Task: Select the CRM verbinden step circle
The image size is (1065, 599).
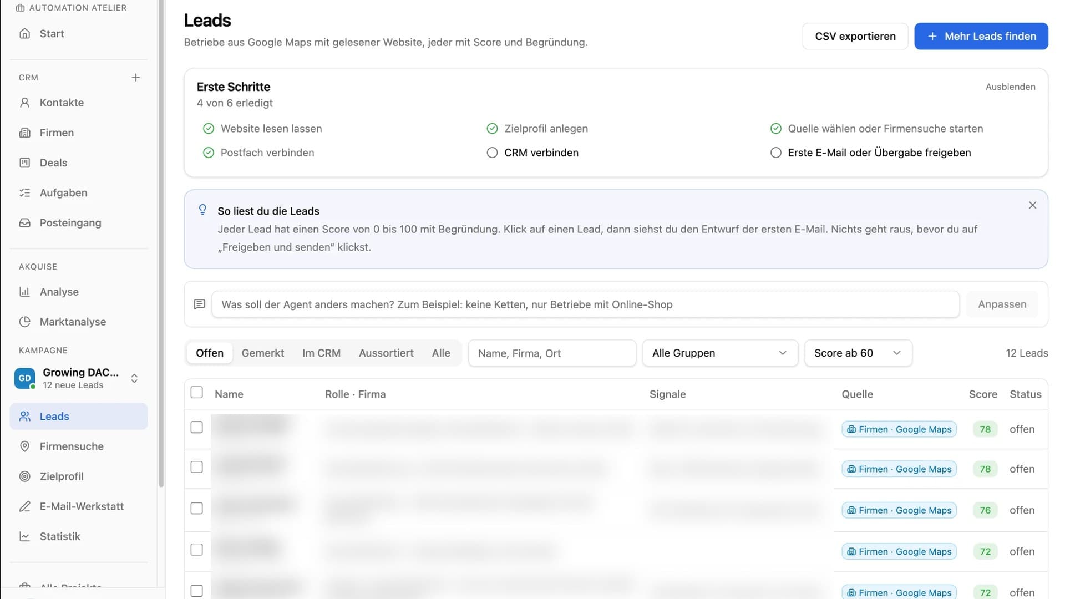Action: tap(492, 153)
